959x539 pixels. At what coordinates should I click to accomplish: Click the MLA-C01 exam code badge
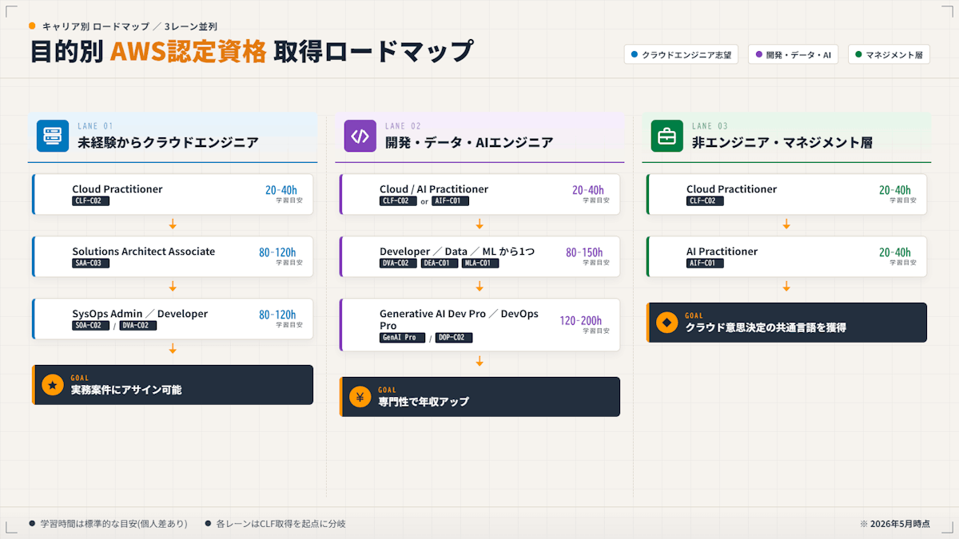pyautogui.click(x=480, y=263)
